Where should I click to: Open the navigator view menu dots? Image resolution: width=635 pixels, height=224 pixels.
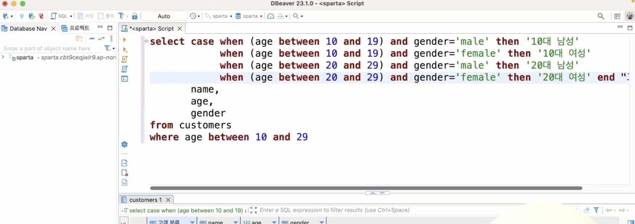(x=111, y=38)
